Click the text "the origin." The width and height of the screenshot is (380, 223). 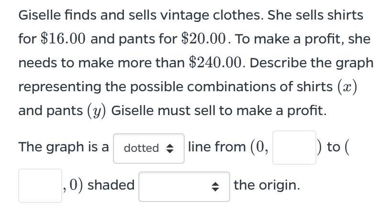(x=267, y=185)
